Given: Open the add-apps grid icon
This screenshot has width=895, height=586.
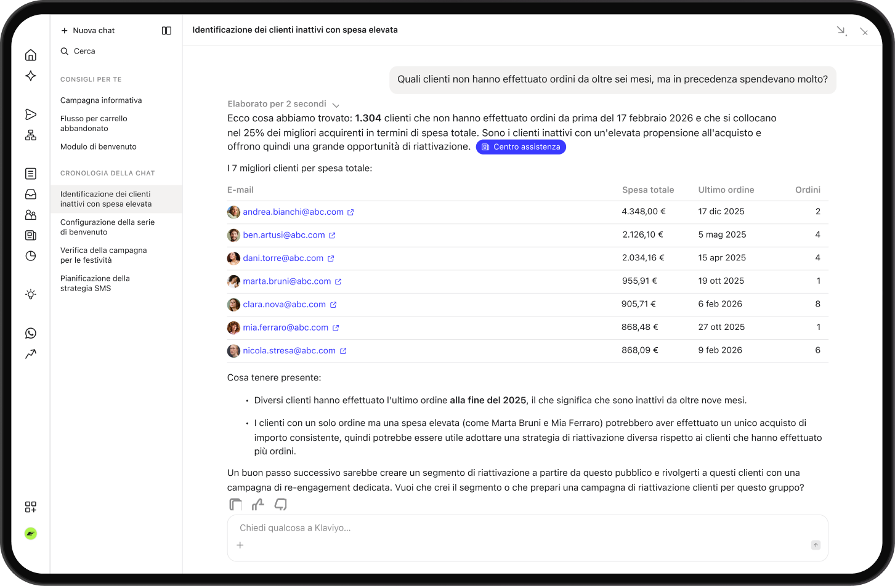Looking at the screenshot, I should tap(31, 507).
